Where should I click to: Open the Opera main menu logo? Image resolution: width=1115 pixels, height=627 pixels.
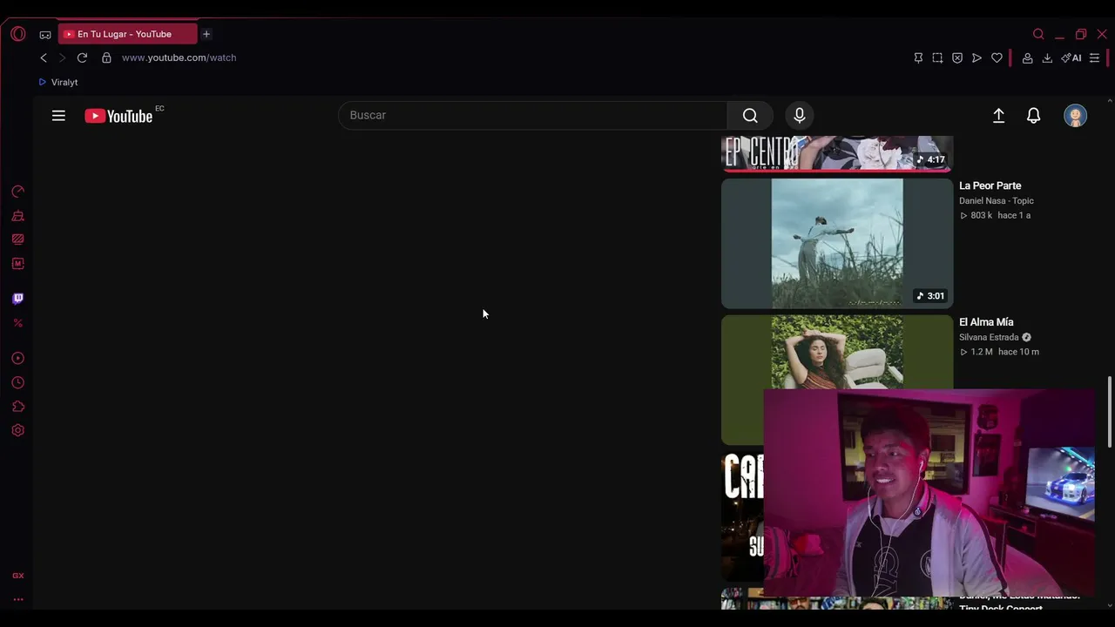[x=18, y=34]
